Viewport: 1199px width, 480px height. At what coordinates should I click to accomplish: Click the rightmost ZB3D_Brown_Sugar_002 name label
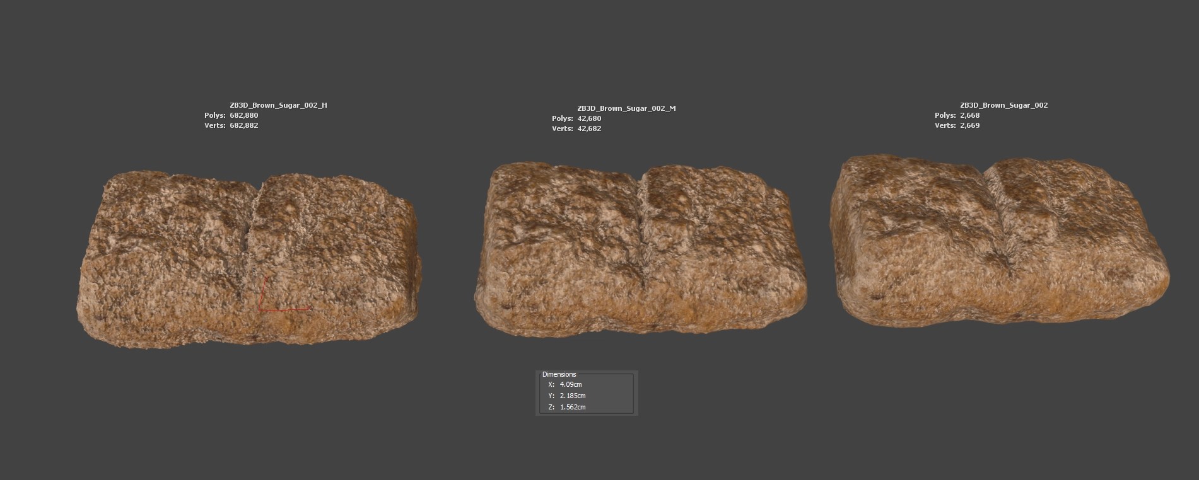point(1003,105)
